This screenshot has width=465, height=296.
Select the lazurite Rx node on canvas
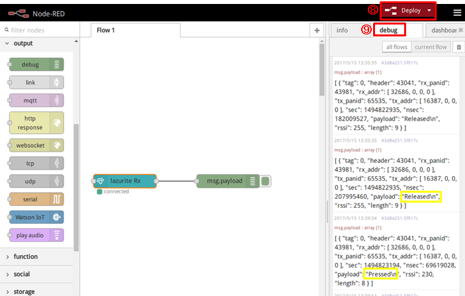click(x=125, y=181)
